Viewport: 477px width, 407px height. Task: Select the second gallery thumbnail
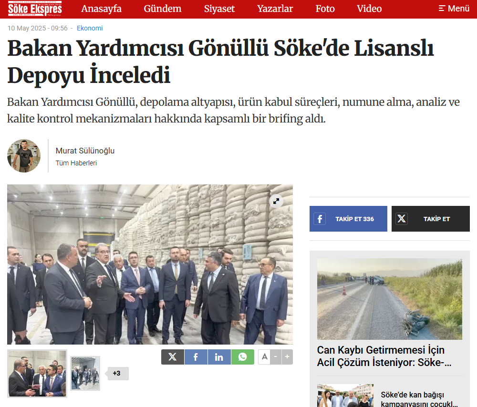tap(85, 373)
